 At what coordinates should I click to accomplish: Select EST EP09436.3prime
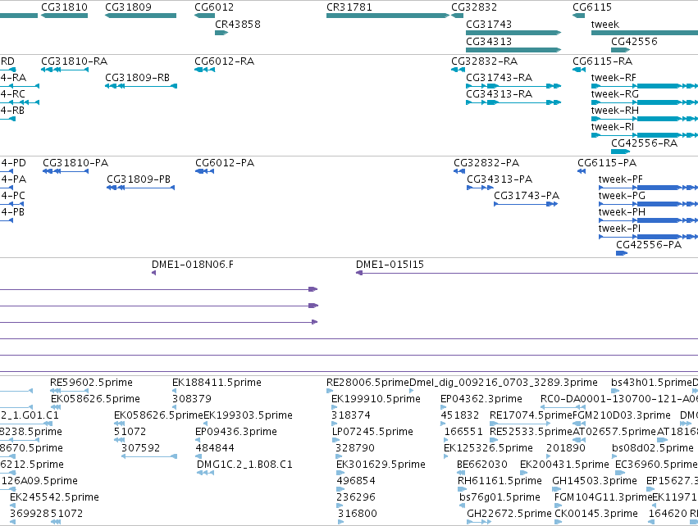236,432
